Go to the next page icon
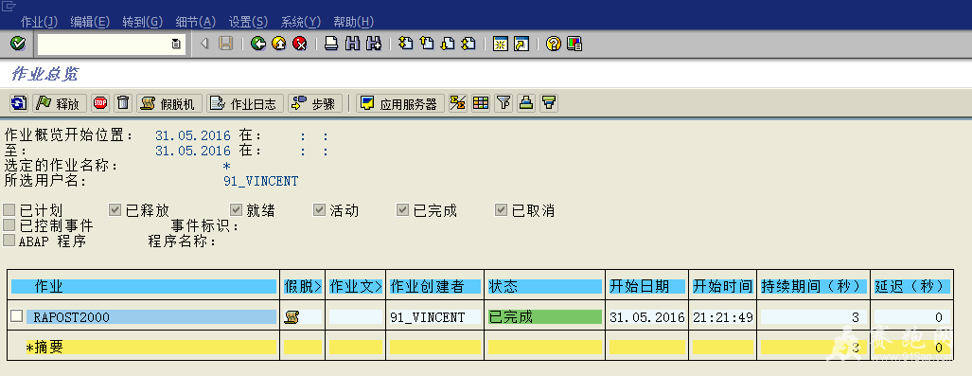This screenshot has height=376, width=972. coord(448,45)
